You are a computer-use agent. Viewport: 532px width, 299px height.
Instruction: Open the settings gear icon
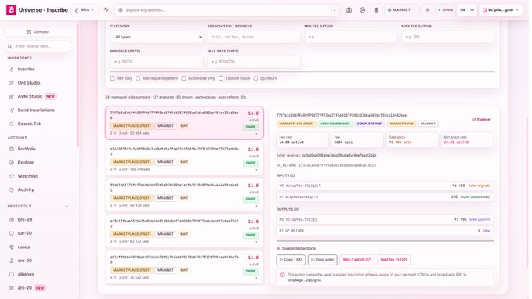[x=376, y=10]
